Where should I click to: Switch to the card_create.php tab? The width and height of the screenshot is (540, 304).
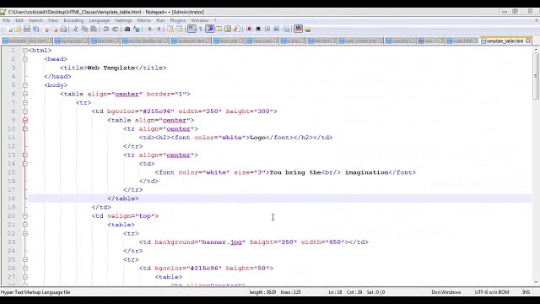point(360,41)
